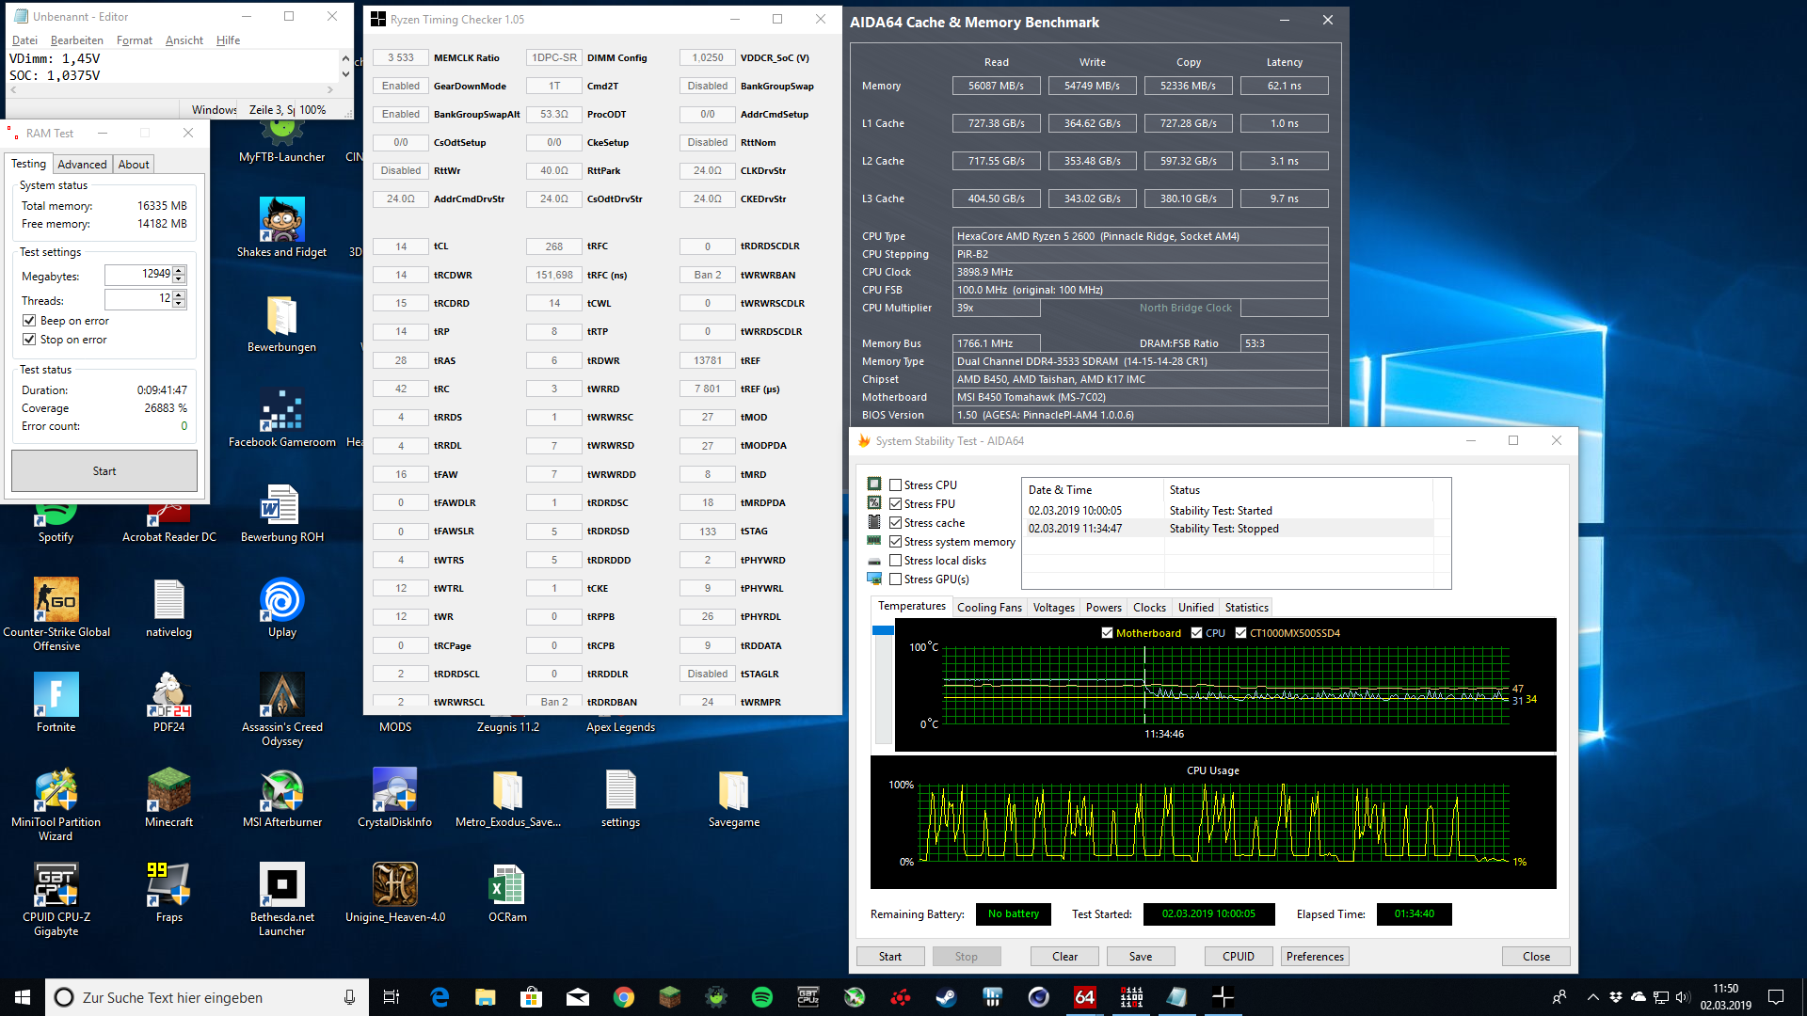
Task: Launch MSI Afterburner desktop shortcut
Action: [x=282, y=797]
